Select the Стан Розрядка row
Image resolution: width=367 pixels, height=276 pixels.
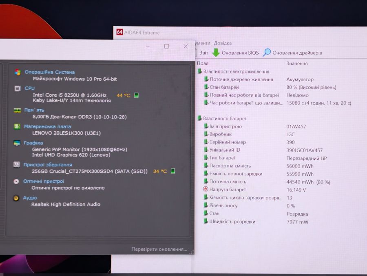pyautogui.click(x=256, y=214)
